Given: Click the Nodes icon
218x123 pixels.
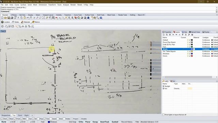Looking at the screenshot, I should point(15,22).
